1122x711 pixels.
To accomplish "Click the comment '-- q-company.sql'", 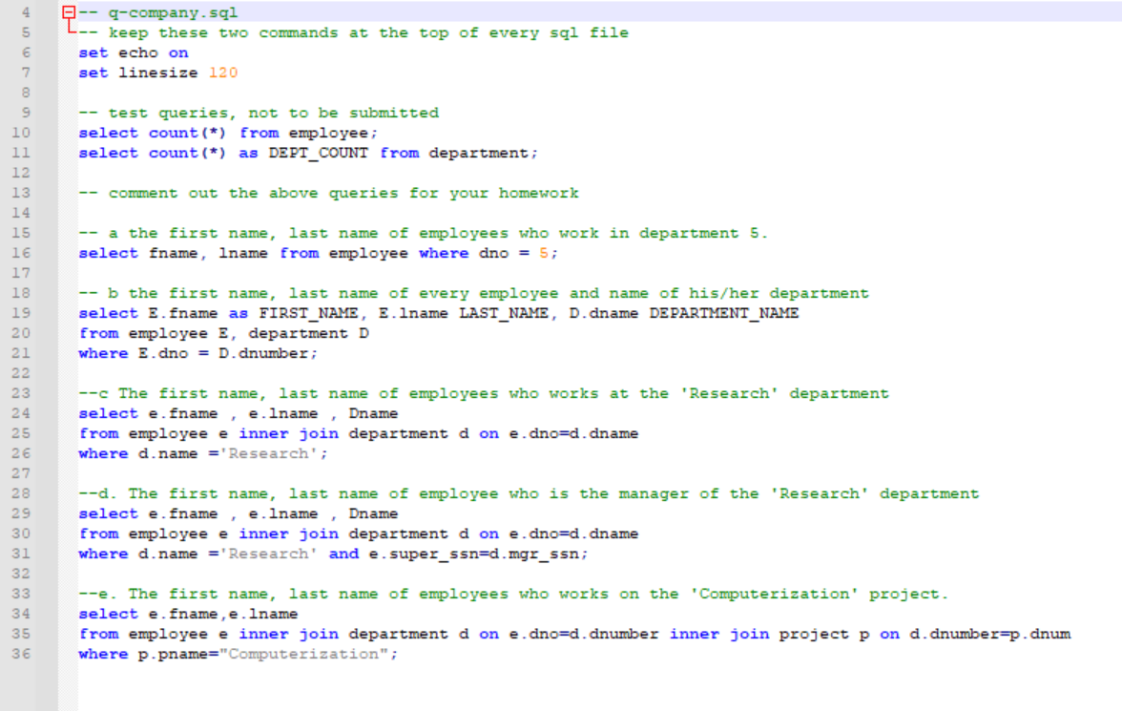I will pos(156,12).
